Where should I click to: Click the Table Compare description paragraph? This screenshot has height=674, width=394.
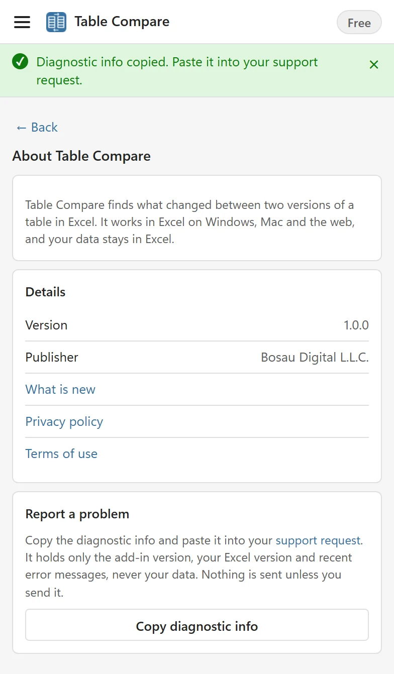click(190, 222)
